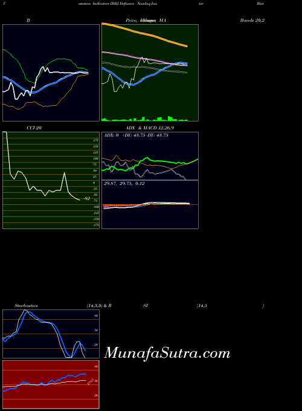
Task: Click the 'Price,' title above the MA chart
Action: pyautogui.click(x=132, y=20)
